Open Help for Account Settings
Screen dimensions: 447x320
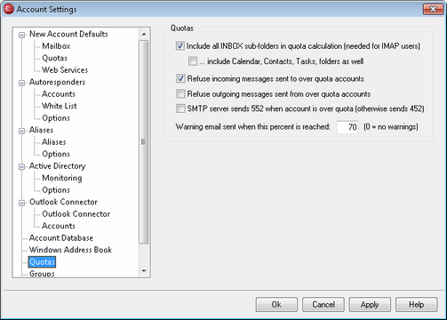[416, 305]
